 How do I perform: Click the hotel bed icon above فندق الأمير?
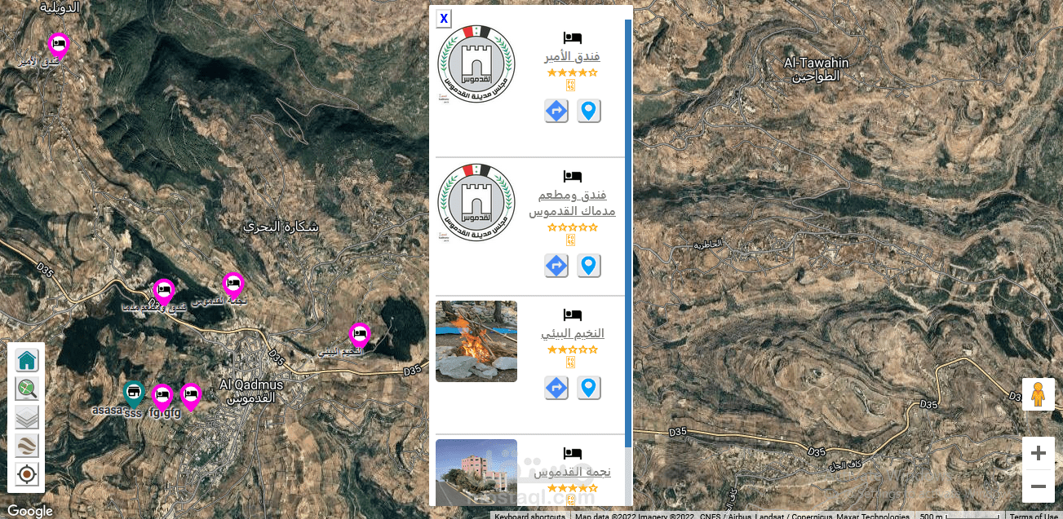[572, 37]
